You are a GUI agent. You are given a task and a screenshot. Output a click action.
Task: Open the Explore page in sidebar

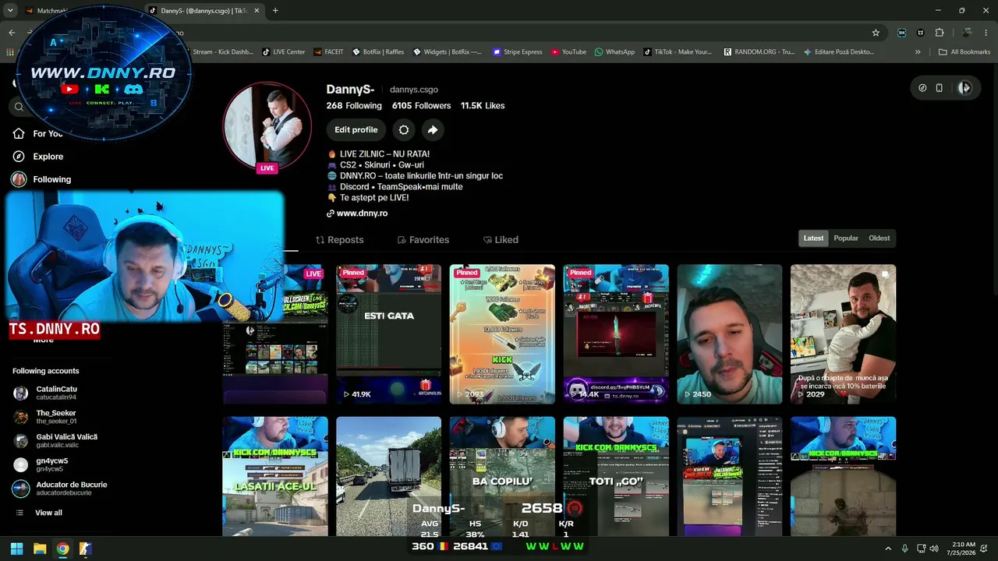37,157
